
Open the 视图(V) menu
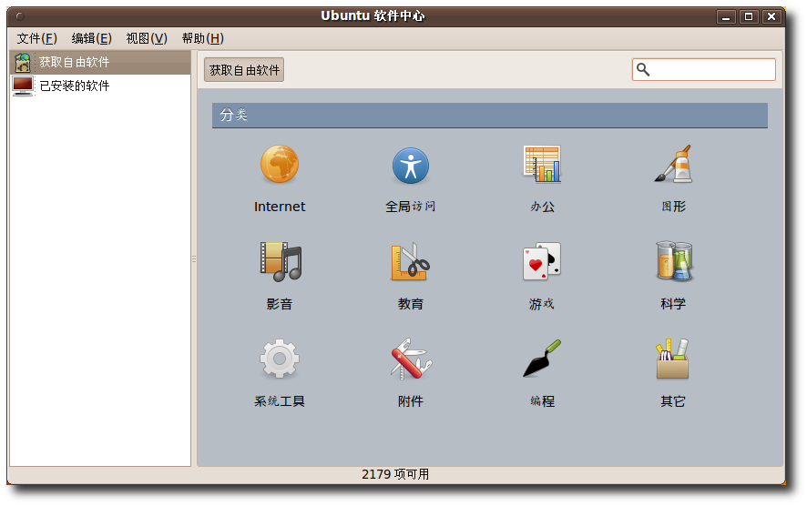tap(147, 38)
